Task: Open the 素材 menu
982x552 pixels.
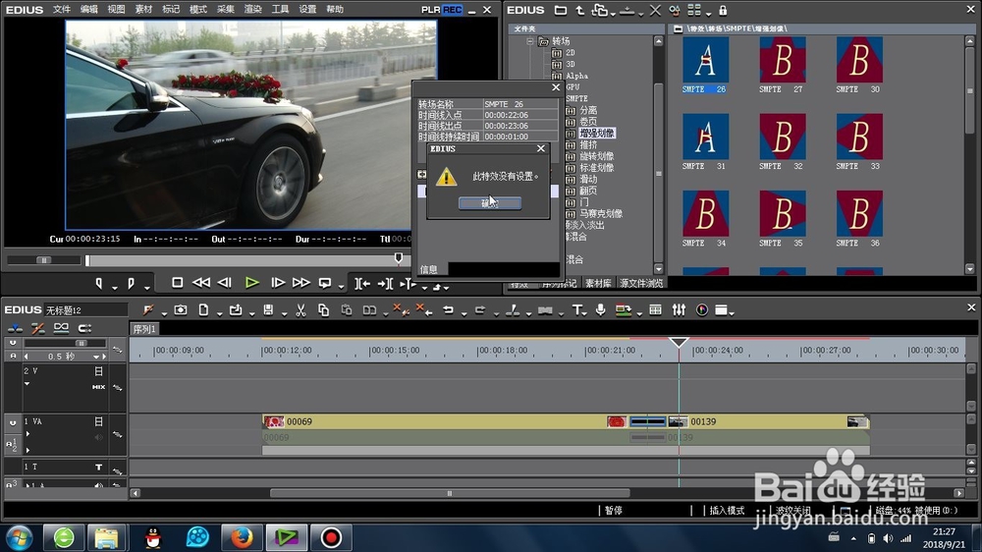Action: point(143,10)
